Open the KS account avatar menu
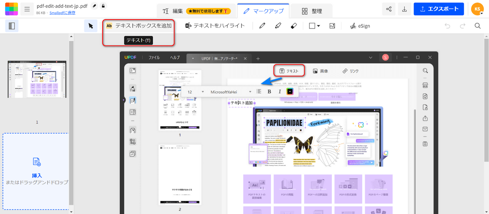This screenshot has width=489, height=214. 477,9
